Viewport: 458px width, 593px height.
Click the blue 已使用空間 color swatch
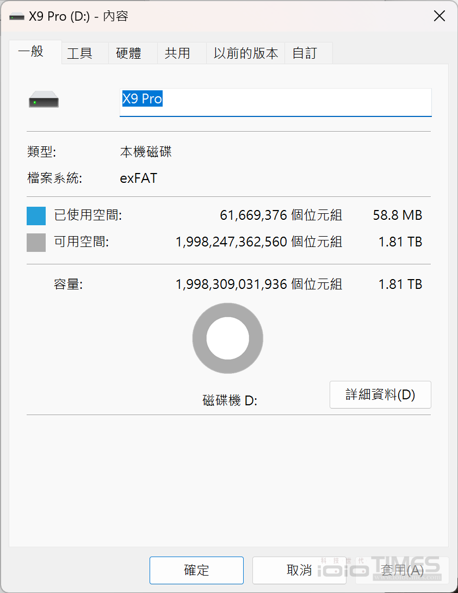pos(36,215)
